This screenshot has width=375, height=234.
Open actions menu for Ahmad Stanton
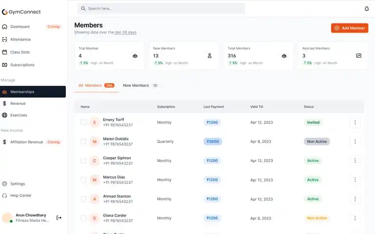point(355,199)
